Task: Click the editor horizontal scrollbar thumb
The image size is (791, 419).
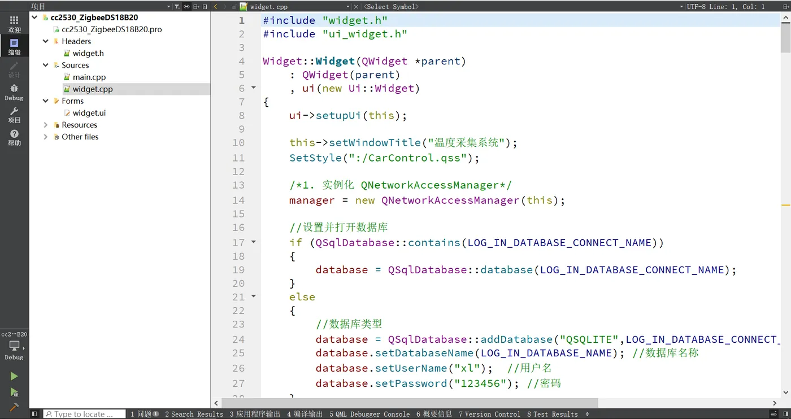Action: click(x=410, y=403)
